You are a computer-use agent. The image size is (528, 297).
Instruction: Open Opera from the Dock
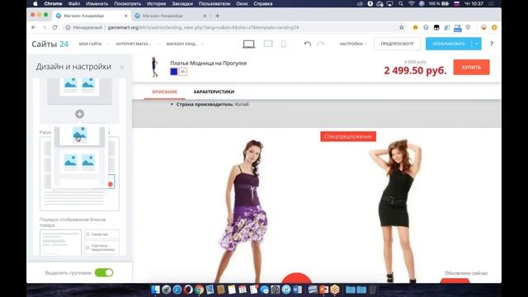[188, 290]
